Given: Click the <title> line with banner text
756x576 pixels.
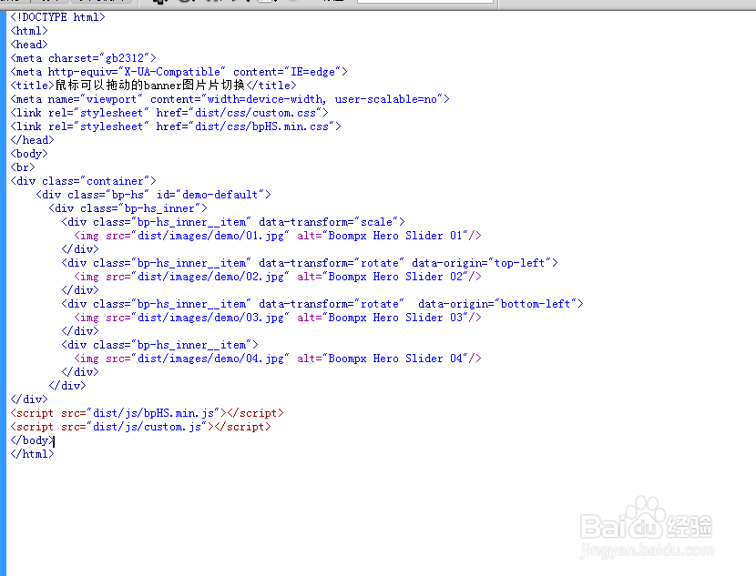Looking at the screenshot, I should pos(153,86).
